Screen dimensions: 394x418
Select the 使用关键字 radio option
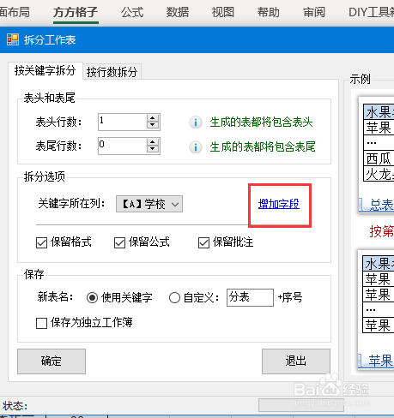(x=92, y=298)
